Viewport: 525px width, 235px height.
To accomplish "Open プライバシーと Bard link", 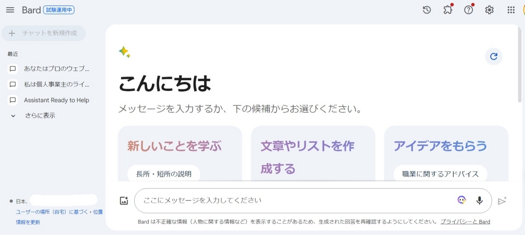I will (465, 222).
